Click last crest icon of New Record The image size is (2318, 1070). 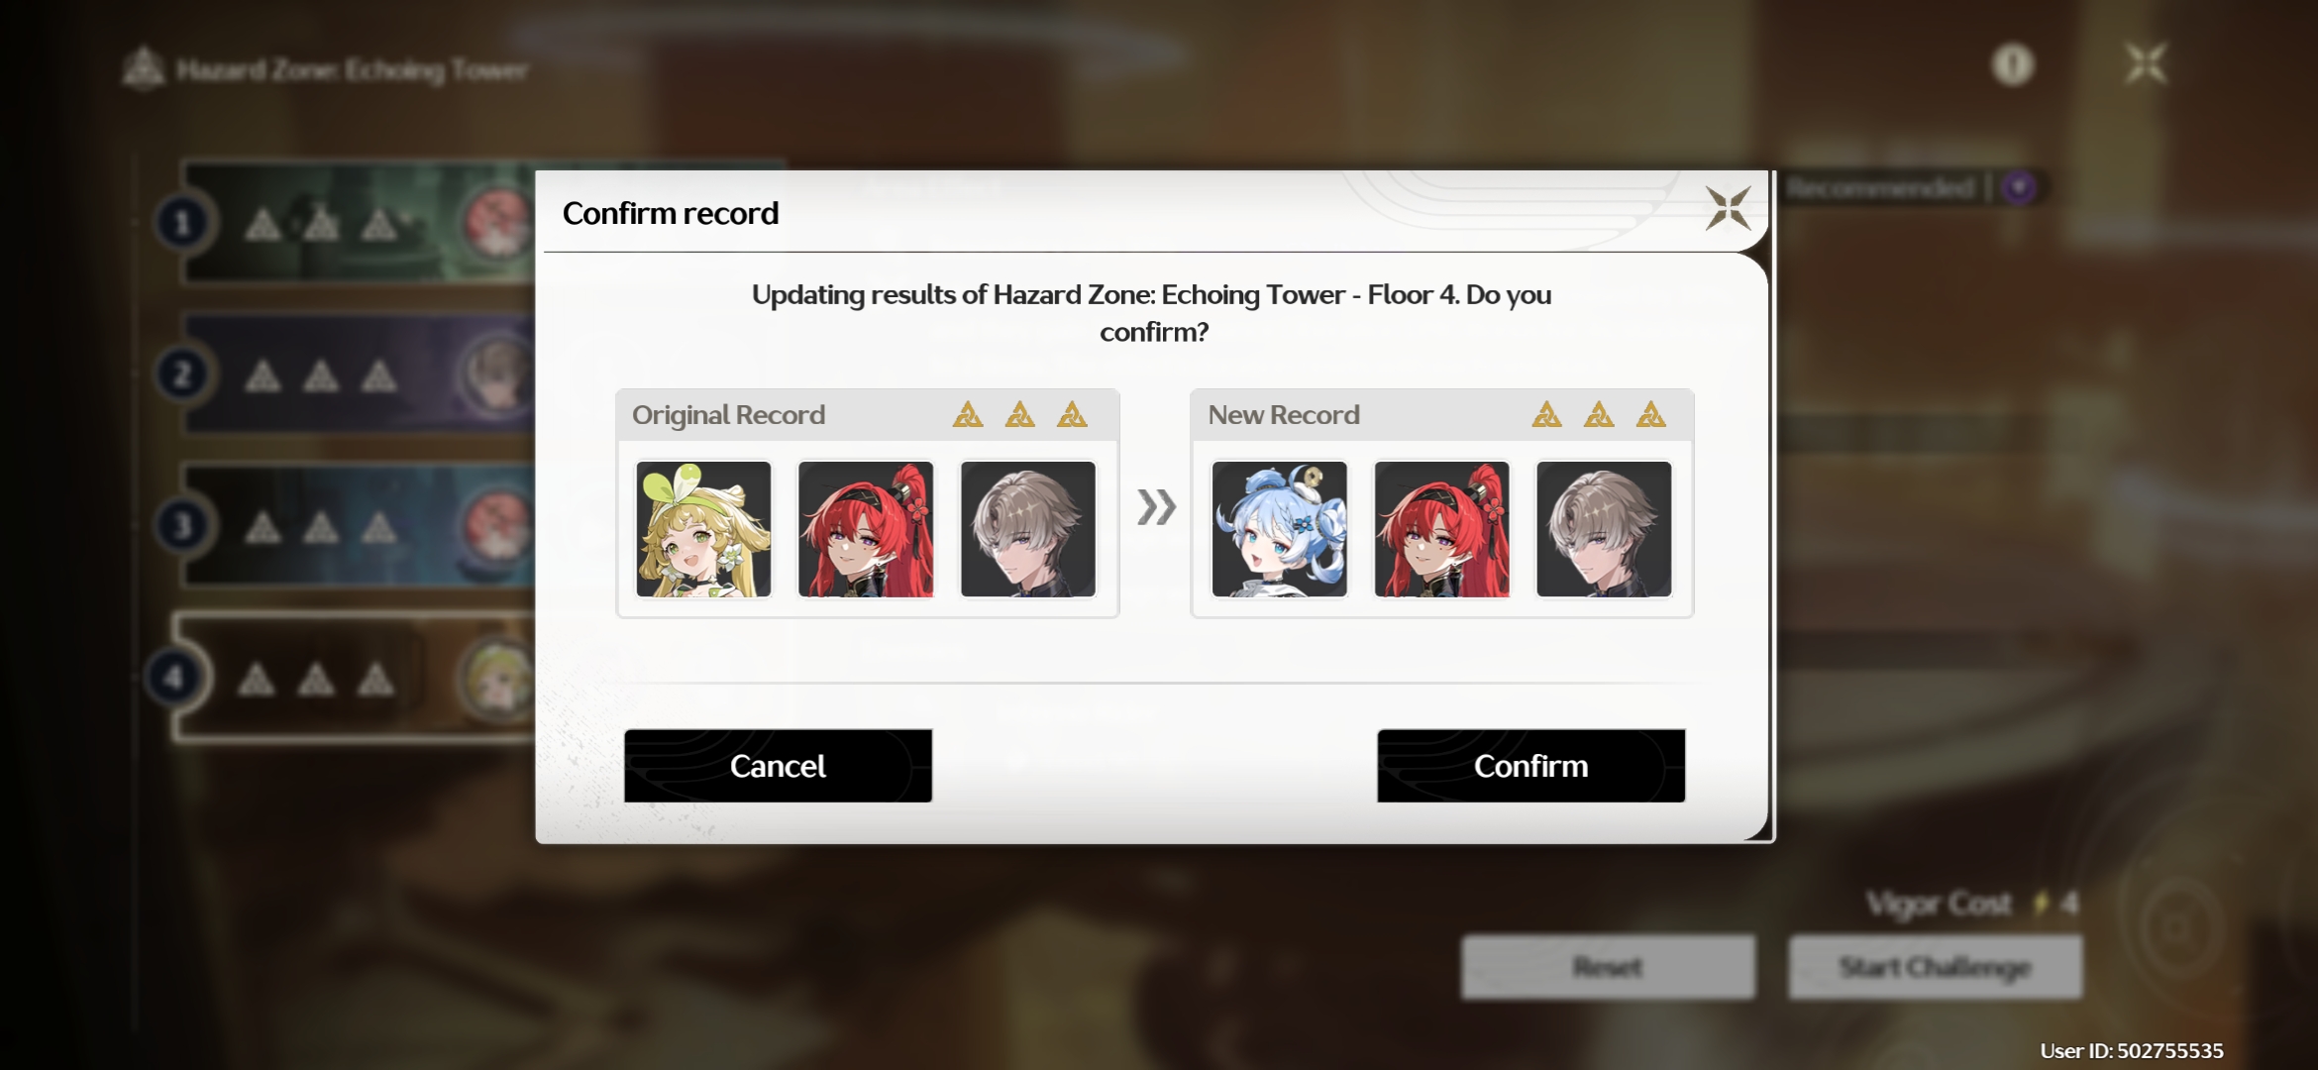[1650, 414]
